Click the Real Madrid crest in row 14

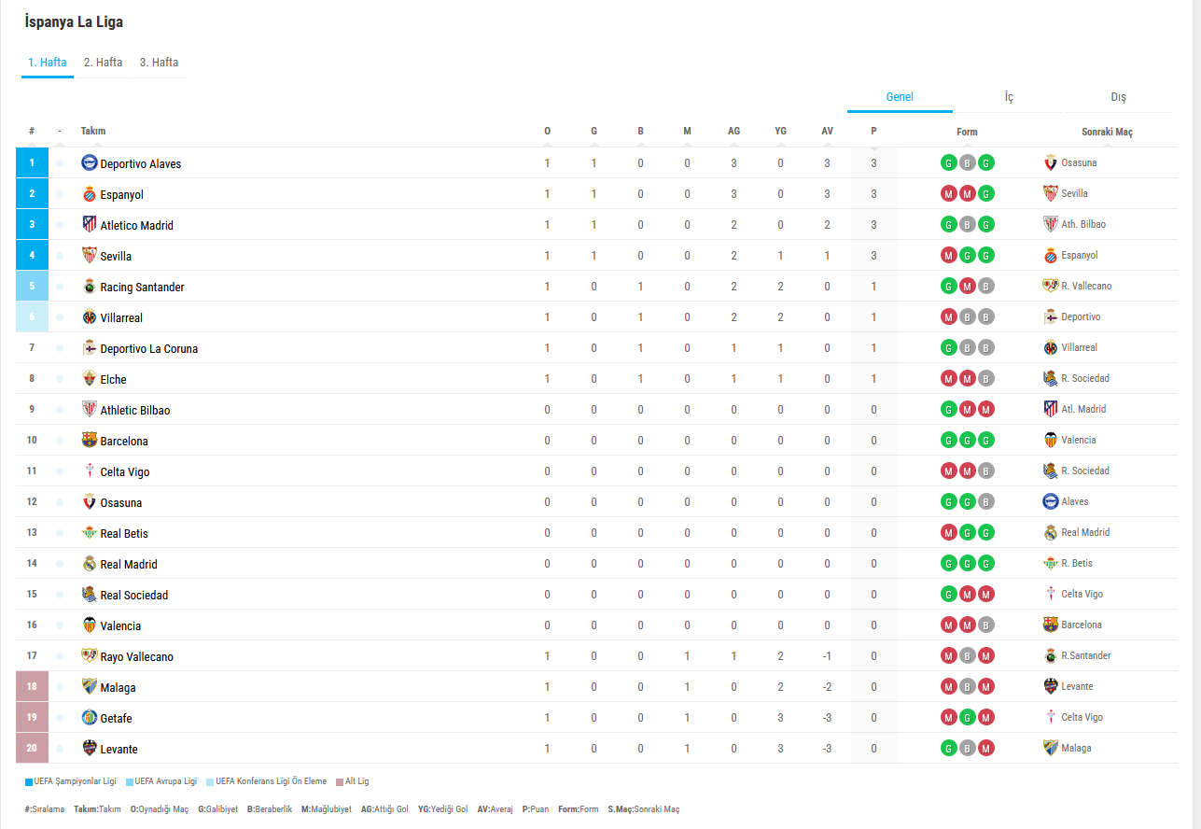click(x=90, y=563)
